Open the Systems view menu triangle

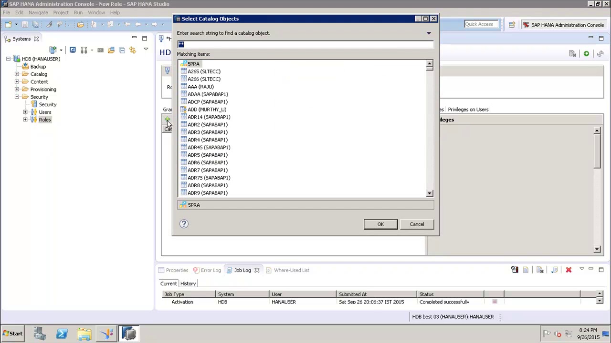[x=146, y=50]
